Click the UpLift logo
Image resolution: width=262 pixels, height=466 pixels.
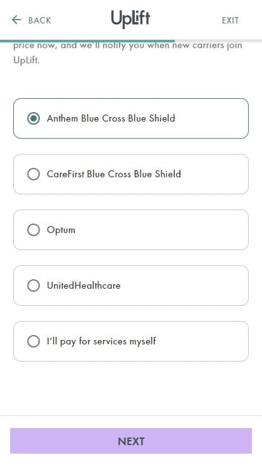point(131,20)
